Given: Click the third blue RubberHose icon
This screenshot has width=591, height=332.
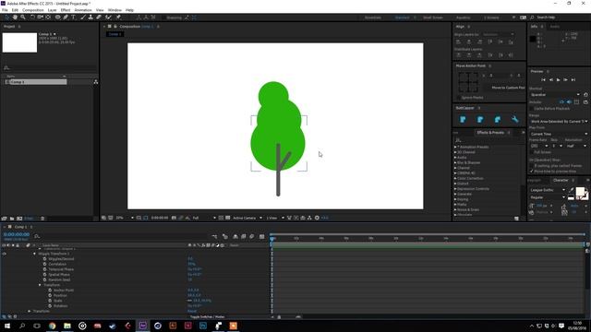Looking at the screenshot, I should coord(498,120).
